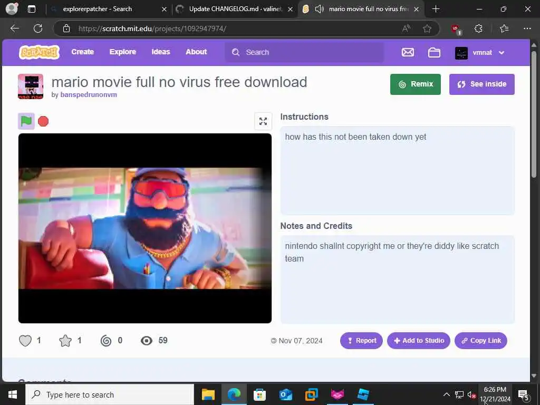Open Outlook from the taskbar
Viewport: 540px width, 405px height.
[x=285, y=394]
